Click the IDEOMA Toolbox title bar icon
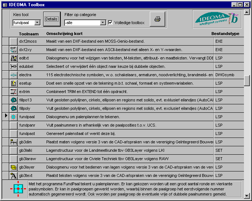Viewport: 252px width, 201px height. [5, 5]
